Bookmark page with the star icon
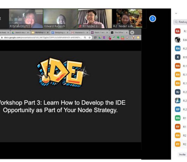The image size is (187, 162). pos(90,38)
